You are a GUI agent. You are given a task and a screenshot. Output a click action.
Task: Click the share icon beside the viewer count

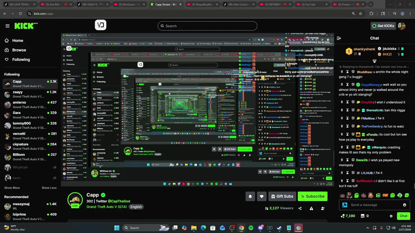300,208
